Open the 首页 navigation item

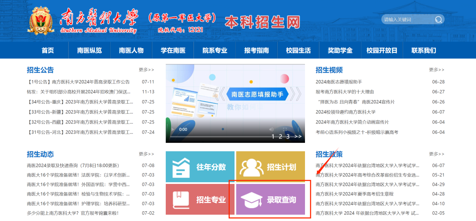[x=48, y=50]
